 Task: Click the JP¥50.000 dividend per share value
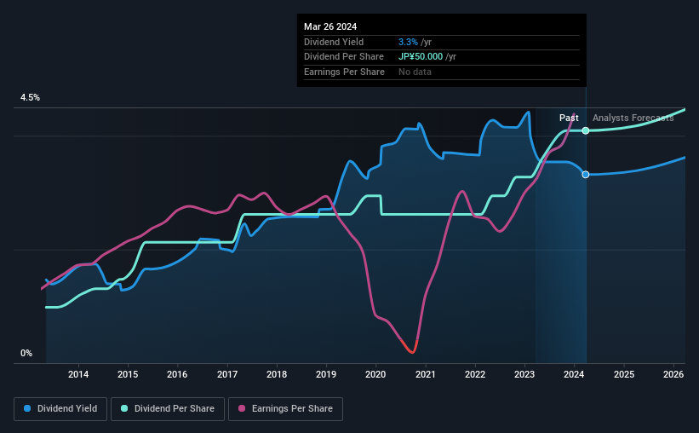pyautogui.click(x=421, y=57)
